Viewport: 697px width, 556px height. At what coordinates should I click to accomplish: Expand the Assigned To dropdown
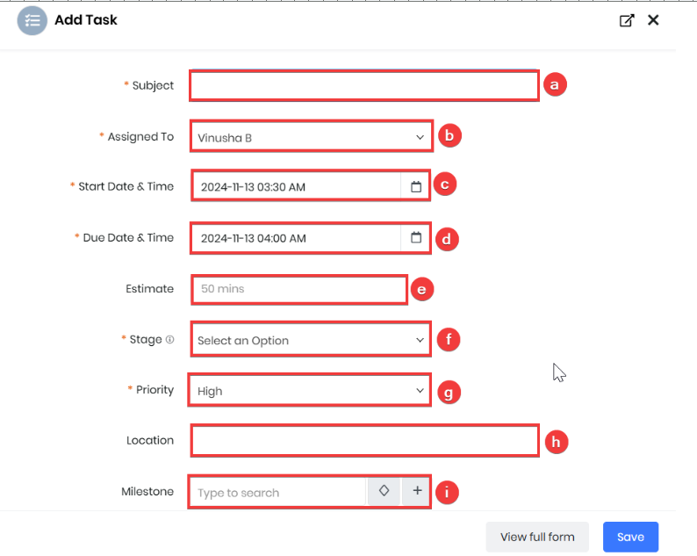(311, 136)
